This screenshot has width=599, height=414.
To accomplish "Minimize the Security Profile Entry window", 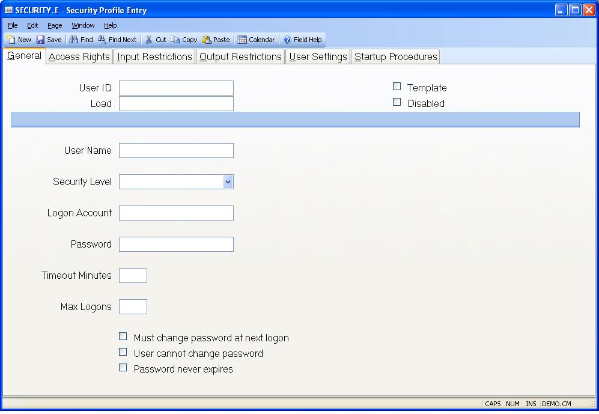I will tap(561, 10).
